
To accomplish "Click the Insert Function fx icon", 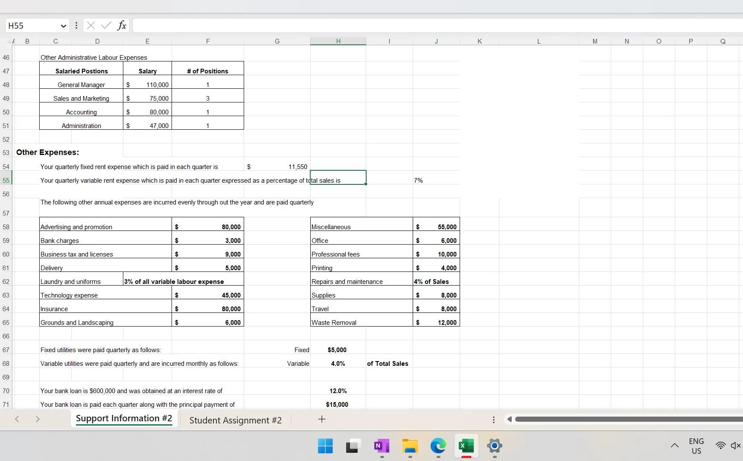I will pos(122,26).
